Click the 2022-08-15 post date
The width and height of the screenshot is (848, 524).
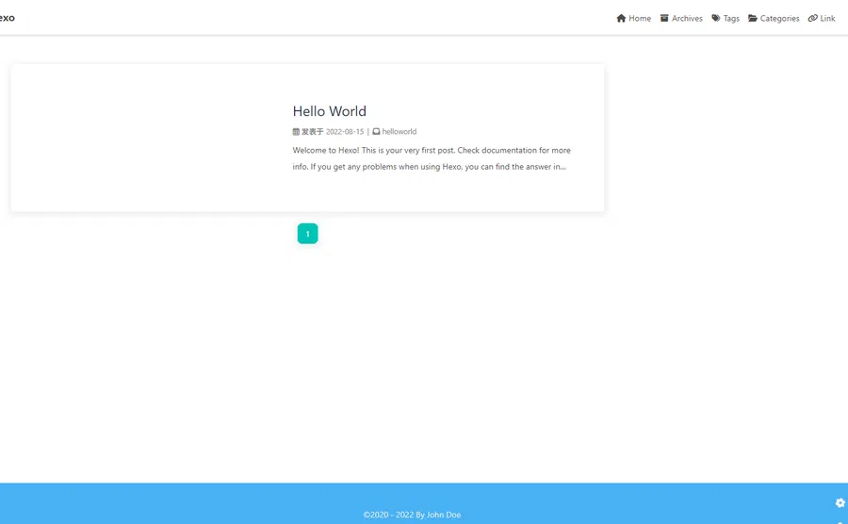pos(345,131)
